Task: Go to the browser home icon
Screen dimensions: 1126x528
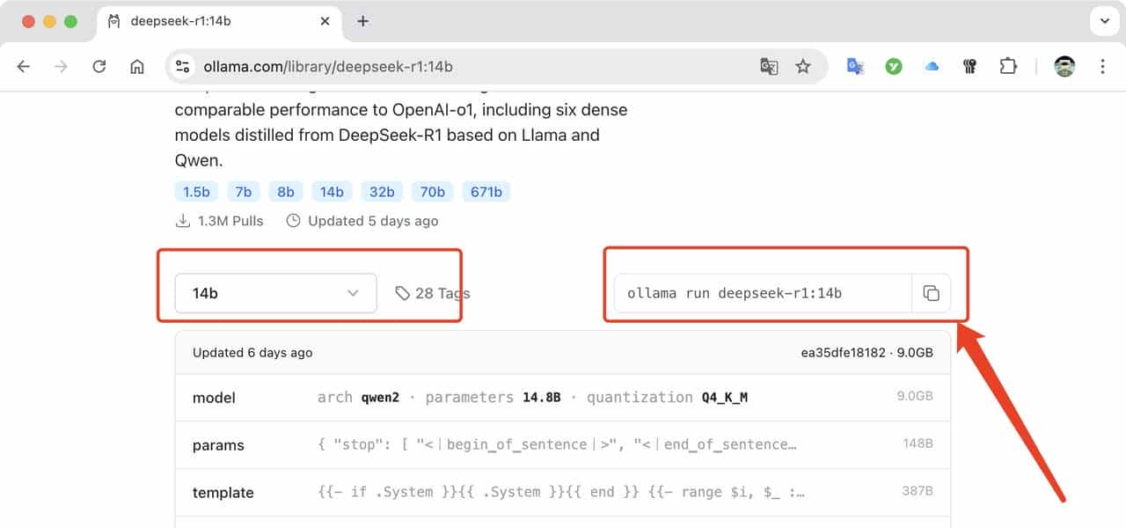Action: [x=137, y=67]
